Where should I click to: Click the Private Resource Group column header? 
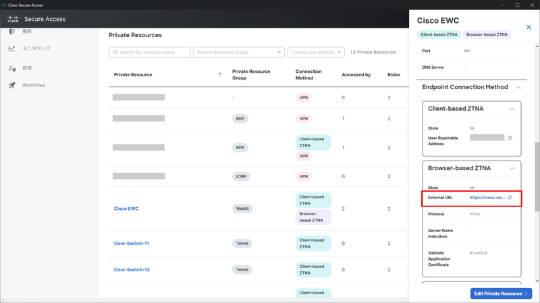tap(251, 75)
